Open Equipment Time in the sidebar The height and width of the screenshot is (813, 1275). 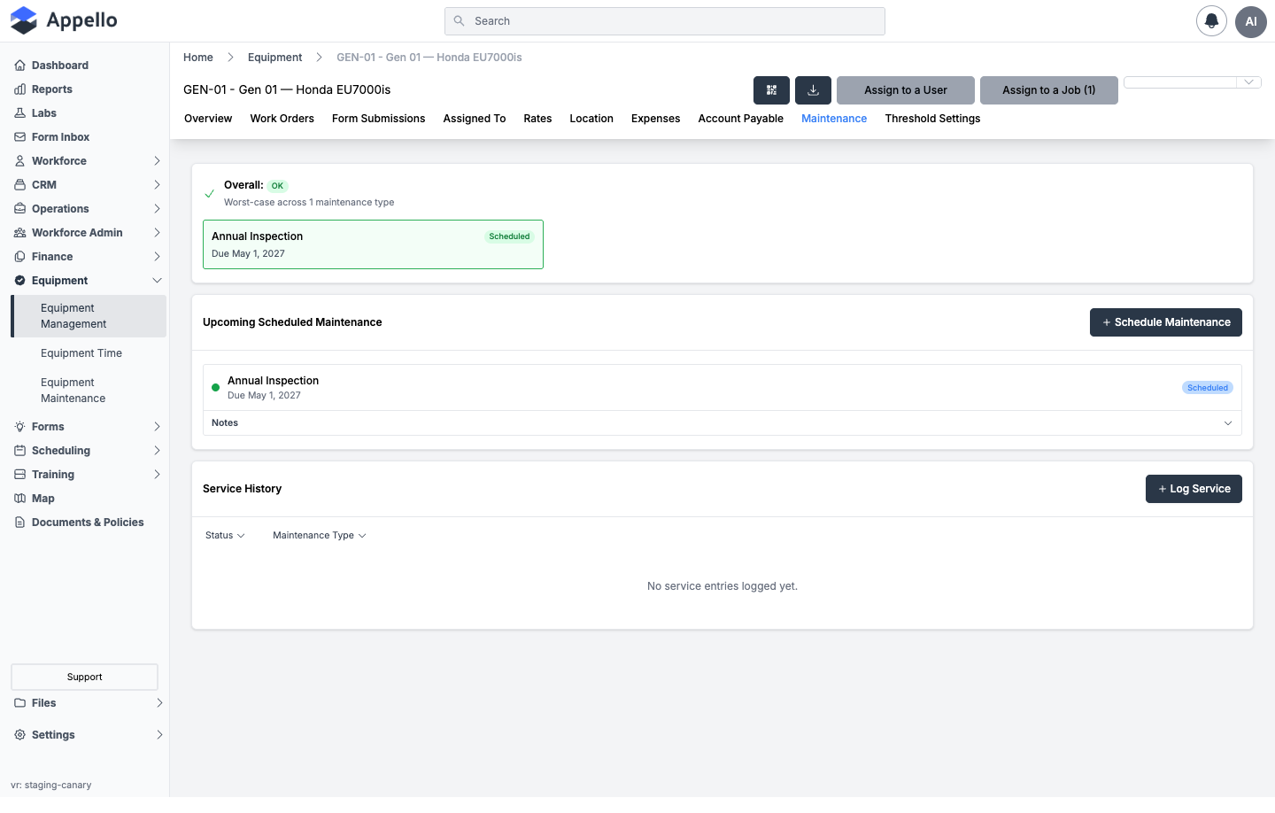[x=81, y=353]
